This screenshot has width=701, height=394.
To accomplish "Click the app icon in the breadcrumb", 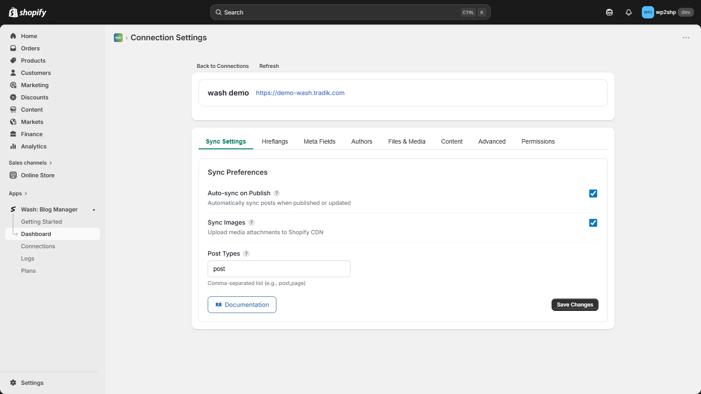I will pos(118,38).
